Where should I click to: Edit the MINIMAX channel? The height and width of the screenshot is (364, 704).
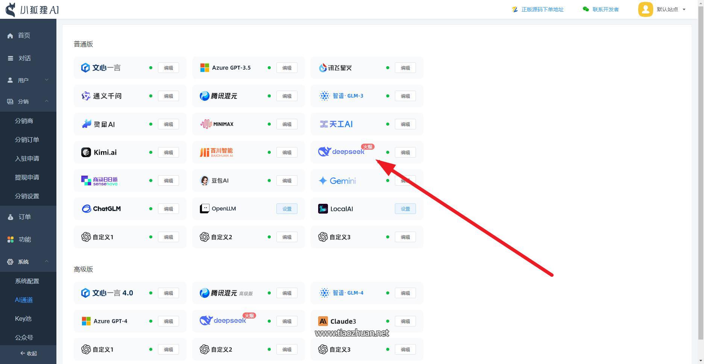(x=287, y=124)
